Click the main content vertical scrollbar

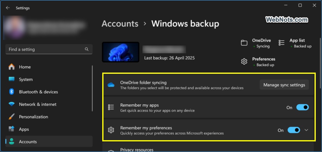click(x=320, y=64)
